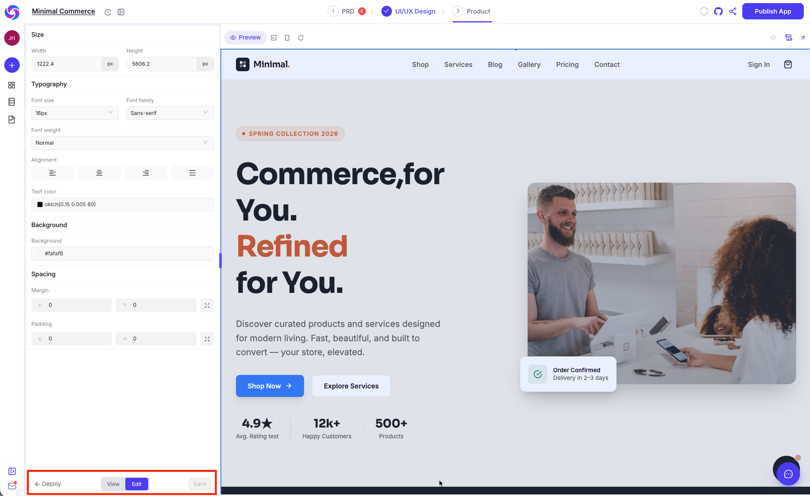Toggle the Preview eye pill
Image resolution: width=810 pixels, height=496 pixels.
point(245,37)
